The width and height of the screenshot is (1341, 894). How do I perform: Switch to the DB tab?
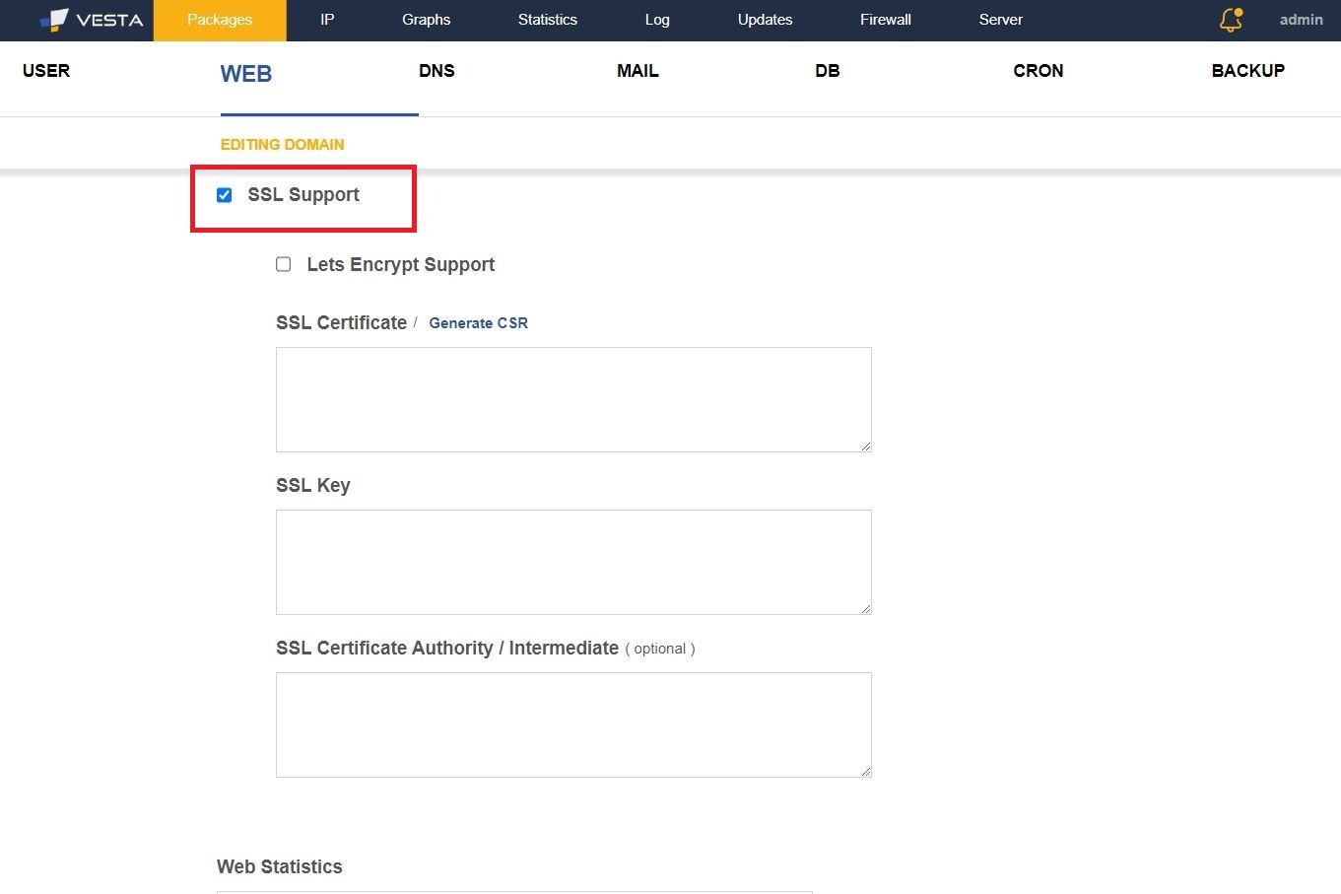[x=828, y=71]
